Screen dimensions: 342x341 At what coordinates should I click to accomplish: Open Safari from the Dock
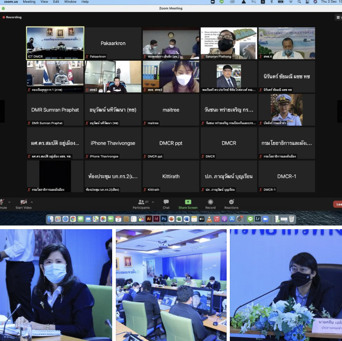[x=65, y=219]
